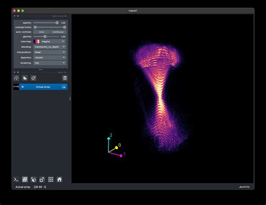Delete selected layer with trash icon
This screenshot has width=266, height=205.
(x=65, y=78)
